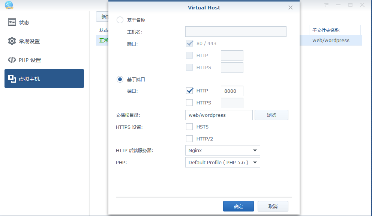The image size is (372, 216).
Task: Open 常规设置 page in sidebar
Action: tap(44, 41)
